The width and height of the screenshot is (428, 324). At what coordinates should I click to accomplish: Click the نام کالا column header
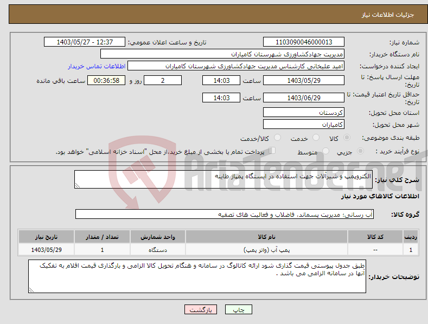click(266, 237)
